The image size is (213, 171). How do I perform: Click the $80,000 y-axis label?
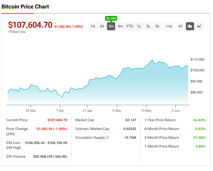point(196,93)
